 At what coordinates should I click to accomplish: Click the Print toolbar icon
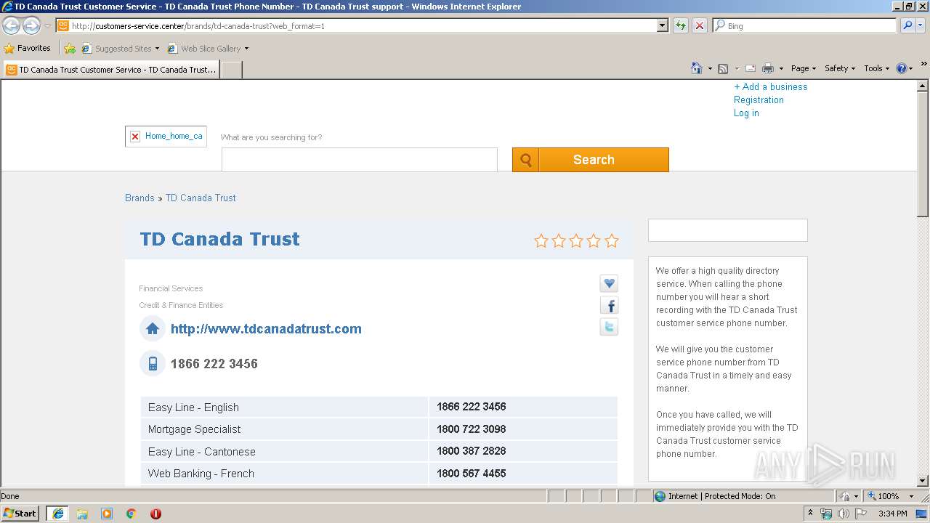[x=768, y=68]
